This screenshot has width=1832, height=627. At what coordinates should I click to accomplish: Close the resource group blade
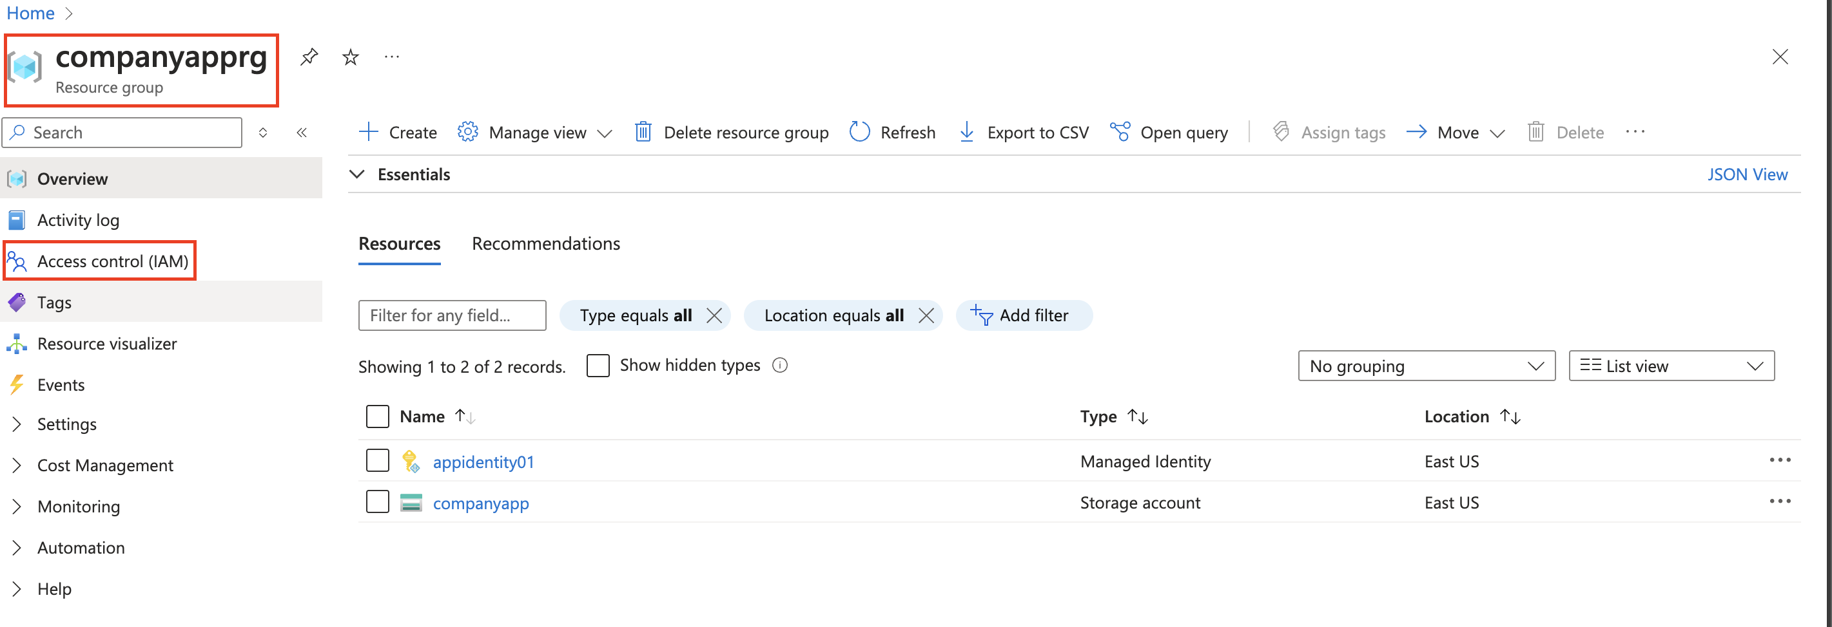pyautogui.click(x=1780, y=57)
